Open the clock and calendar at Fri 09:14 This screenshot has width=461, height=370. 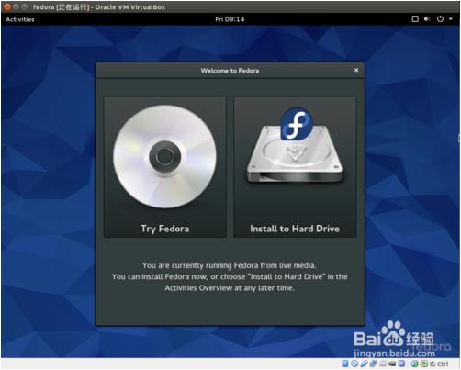pos(230,19)
